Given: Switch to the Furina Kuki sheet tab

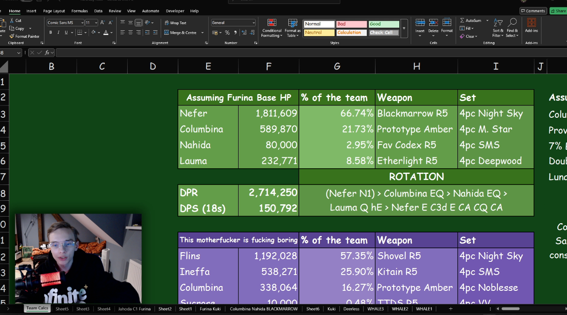Looking at the screenshot, I should [x=210, y=309].
